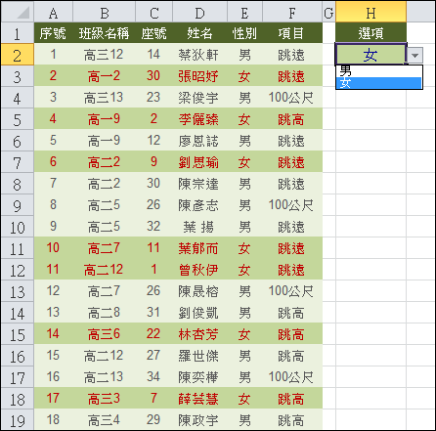Click class cell 高三12 in row 2
Screen dimensions: 436x431
pyautogui.click(x=104, y=55)
